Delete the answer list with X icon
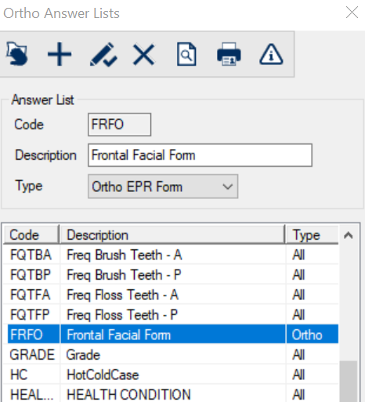The image size is (365, 402). 143,55
